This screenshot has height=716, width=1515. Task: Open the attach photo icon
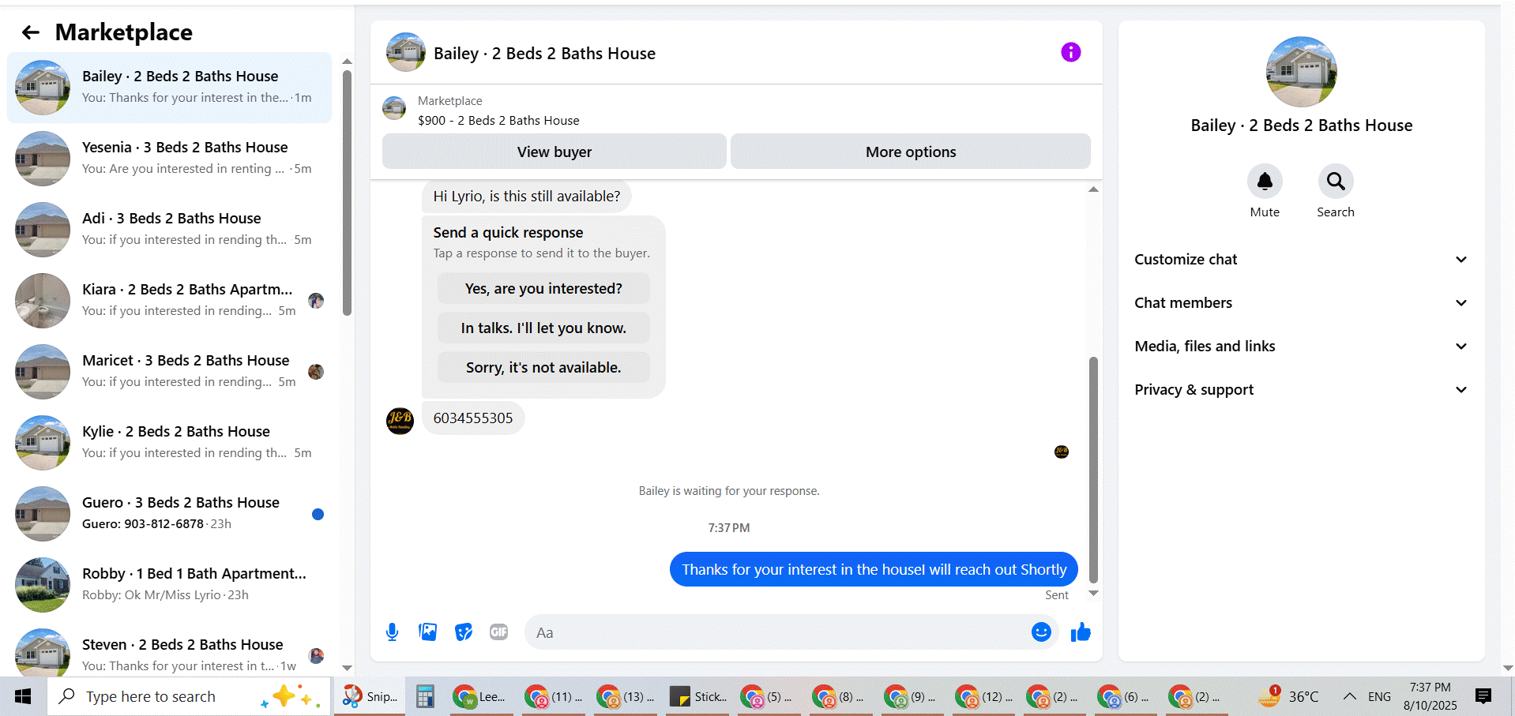(x=427, y=632)
